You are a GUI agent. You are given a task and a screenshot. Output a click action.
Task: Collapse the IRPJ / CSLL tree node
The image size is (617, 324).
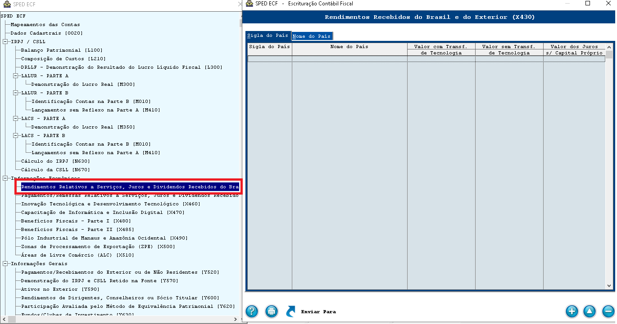pos(5,42)
